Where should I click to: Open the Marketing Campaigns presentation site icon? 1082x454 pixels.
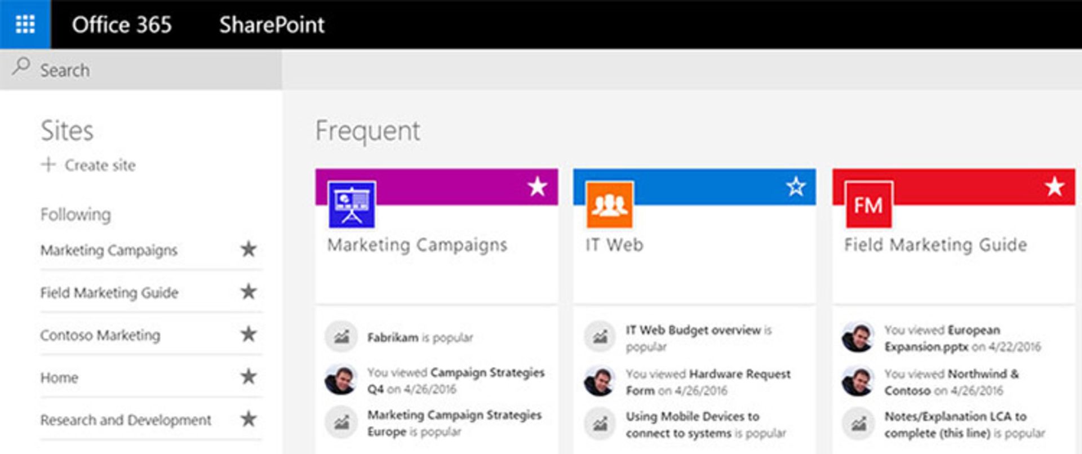point(352,204)
